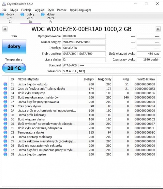
Task: Click the serial number field WD-WCC1S4926818
Action: [x=84, y=42]
